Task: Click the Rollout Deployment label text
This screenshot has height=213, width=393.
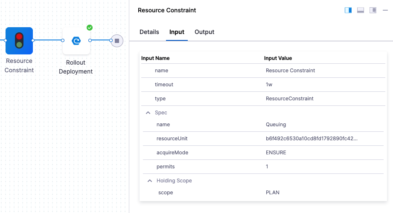Action: pyautogui.click(x=76, y=67)
